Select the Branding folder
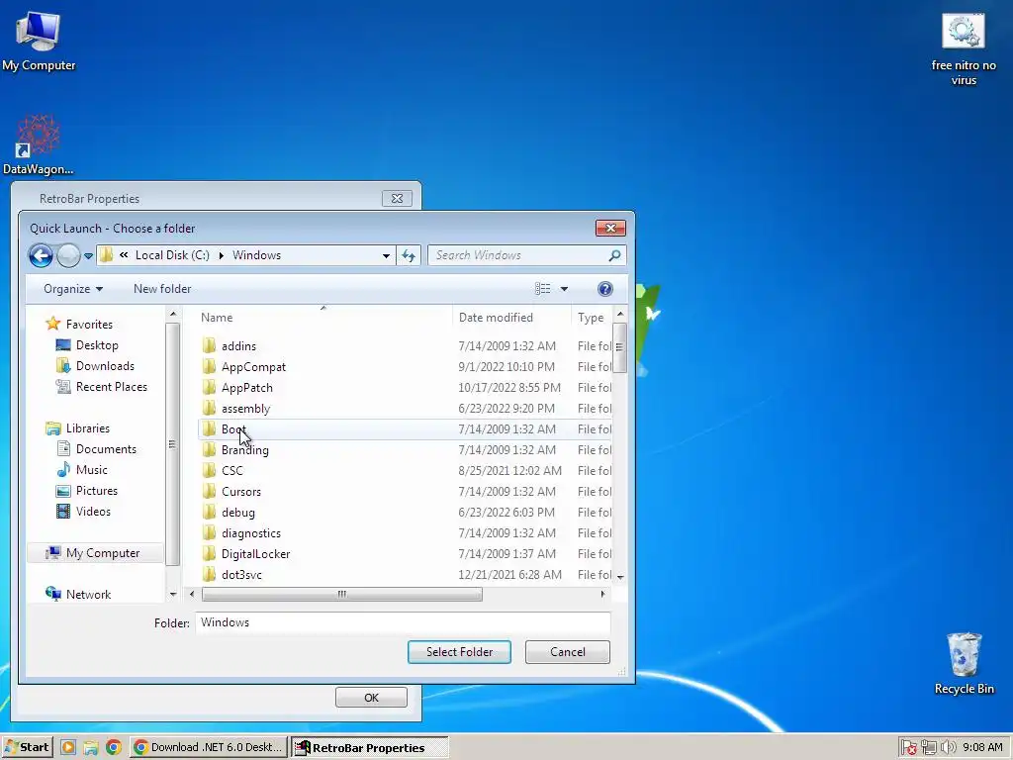 pyautogui.click(x=245, y=450)
